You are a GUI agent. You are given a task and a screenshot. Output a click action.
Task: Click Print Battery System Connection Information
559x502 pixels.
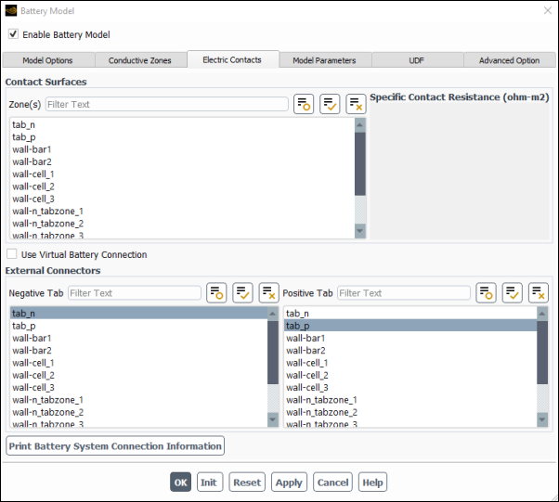[115, 446]
